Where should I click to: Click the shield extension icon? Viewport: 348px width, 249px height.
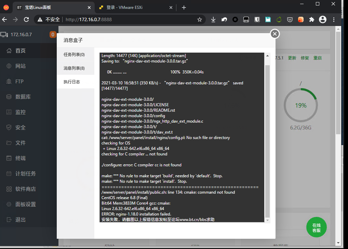(257, 19)
